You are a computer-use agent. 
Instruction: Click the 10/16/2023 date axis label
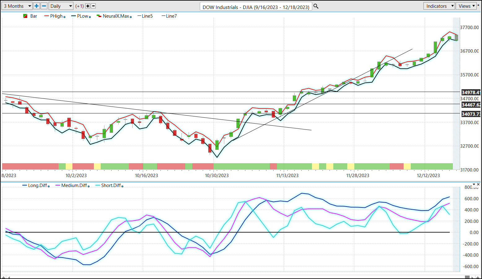pos(147,176)
